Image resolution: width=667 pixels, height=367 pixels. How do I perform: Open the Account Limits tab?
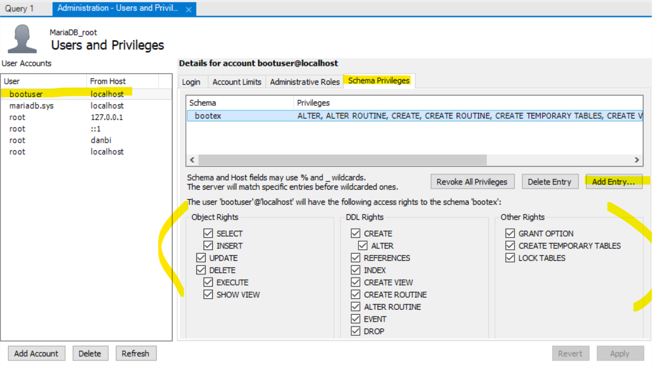pyautogui.click(x=237, y=82)
